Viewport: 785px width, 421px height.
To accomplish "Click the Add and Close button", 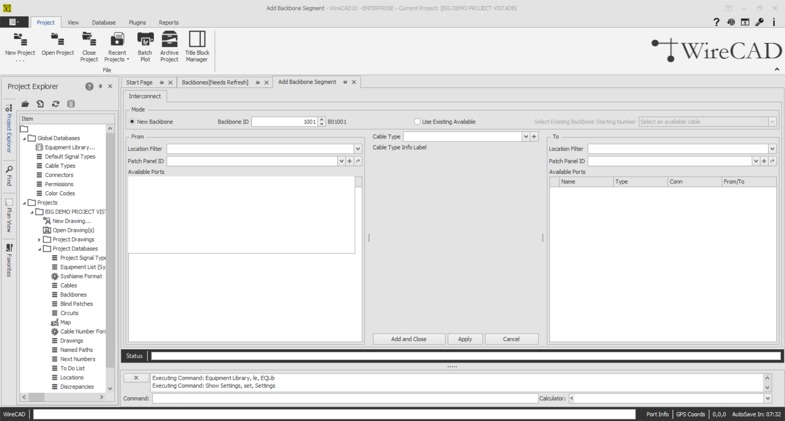I will coord(408,339).
